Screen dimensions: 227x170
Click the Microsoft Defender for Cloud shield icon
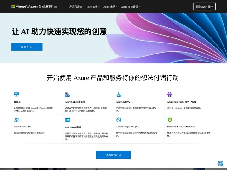tap(170, 120)
